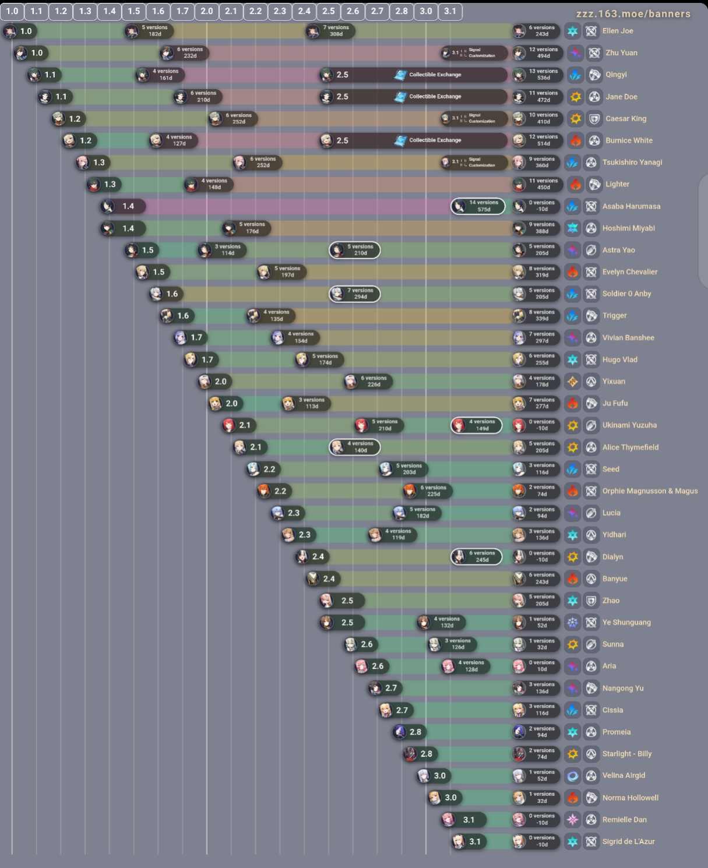Click Yixuan's rupture specialty icon
The image size is (708, 868).
(x=591, y=382)
